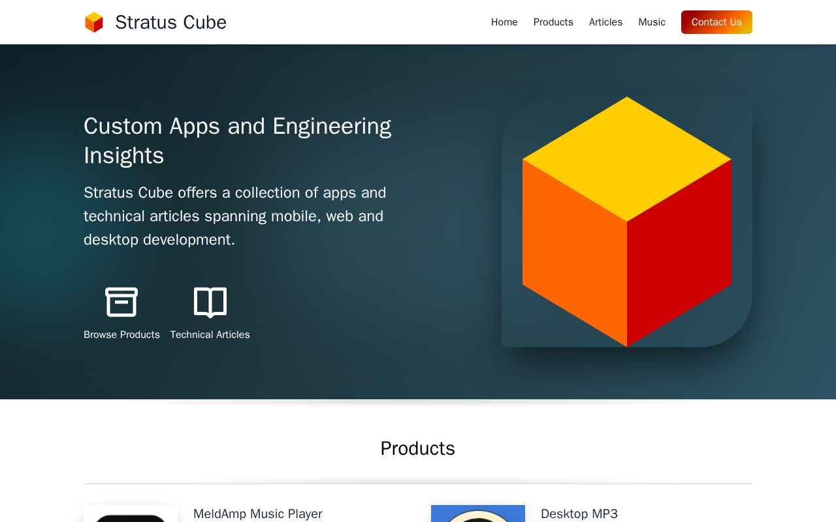This screenshot has height=522, width=836.
Task: Open the Browse Products archive box icon
Action: pyautogui.click(x=121, y=302)
